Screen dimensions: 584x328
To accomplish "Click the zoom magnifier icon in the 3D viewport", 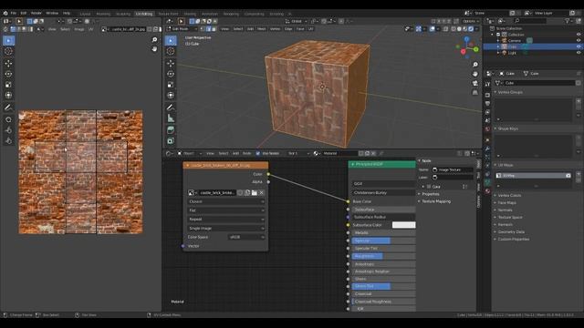I will pos(475,65).
